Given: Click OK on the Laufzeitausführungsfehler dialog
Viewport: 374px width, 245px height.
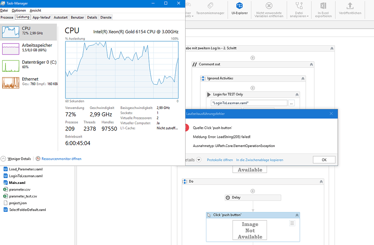Looking at the screenshot, I should point(324,159).
